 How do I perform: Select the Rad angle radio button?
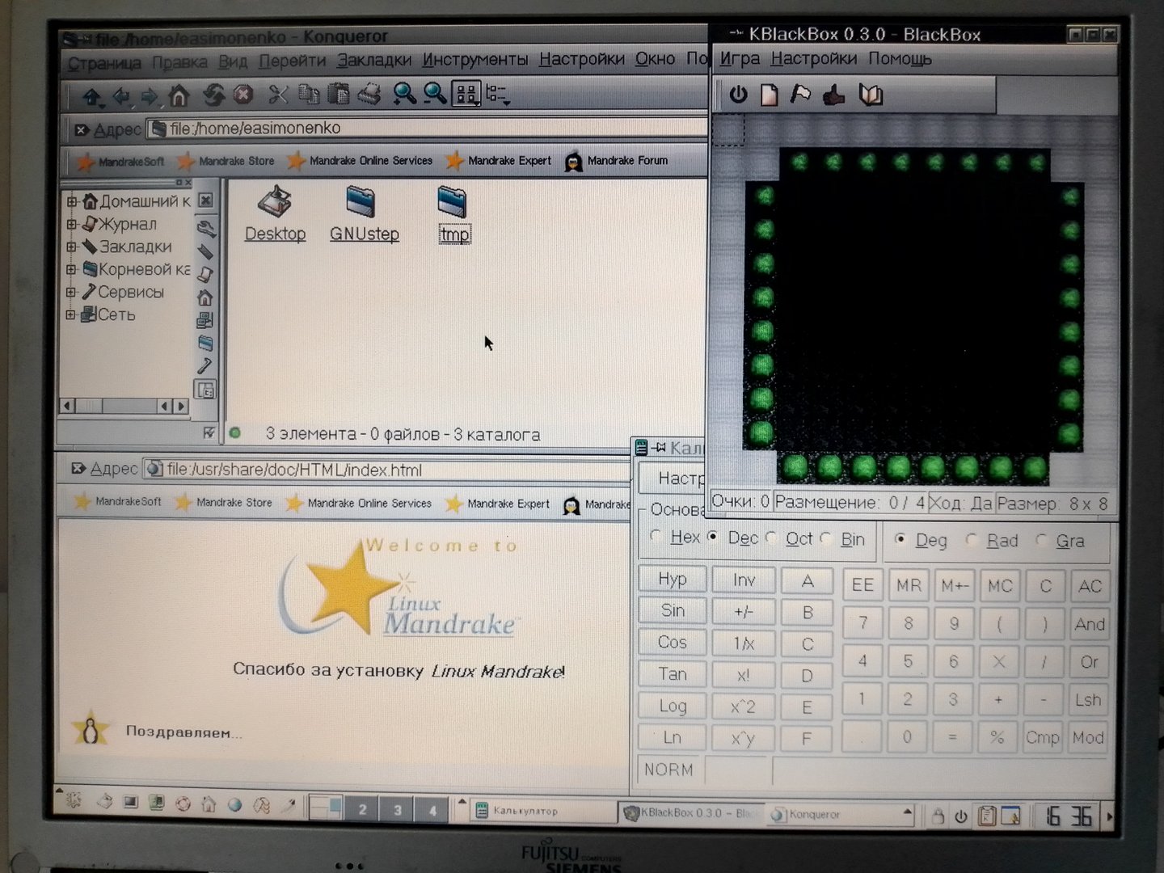tap(972, 539)
